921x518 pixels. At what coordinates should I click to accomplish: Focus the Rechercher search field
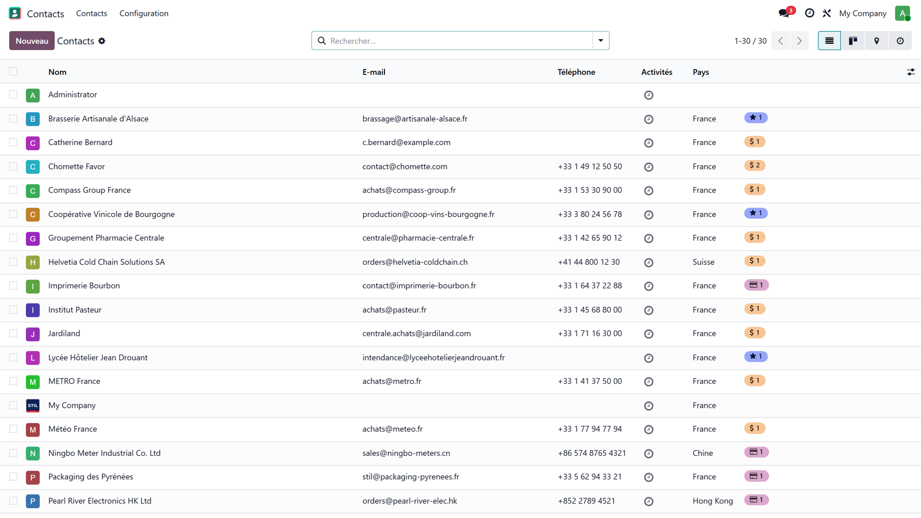pos(459,41)
